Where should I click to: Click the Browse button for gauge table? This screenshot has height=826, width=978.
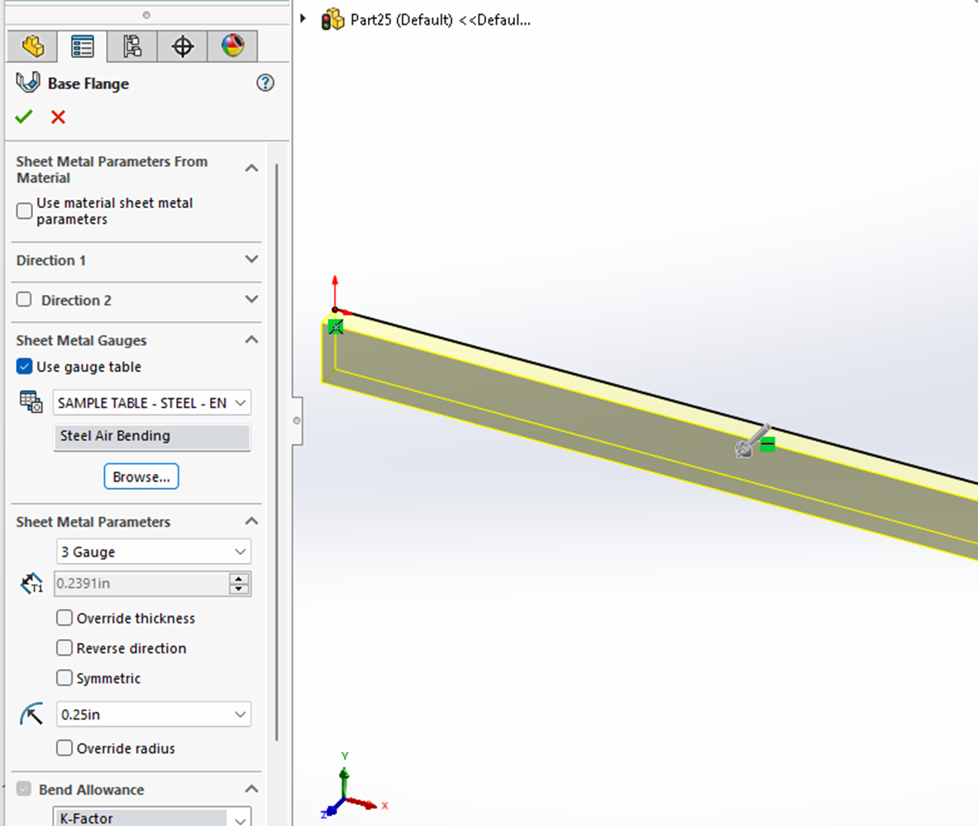tap(141, 476)
